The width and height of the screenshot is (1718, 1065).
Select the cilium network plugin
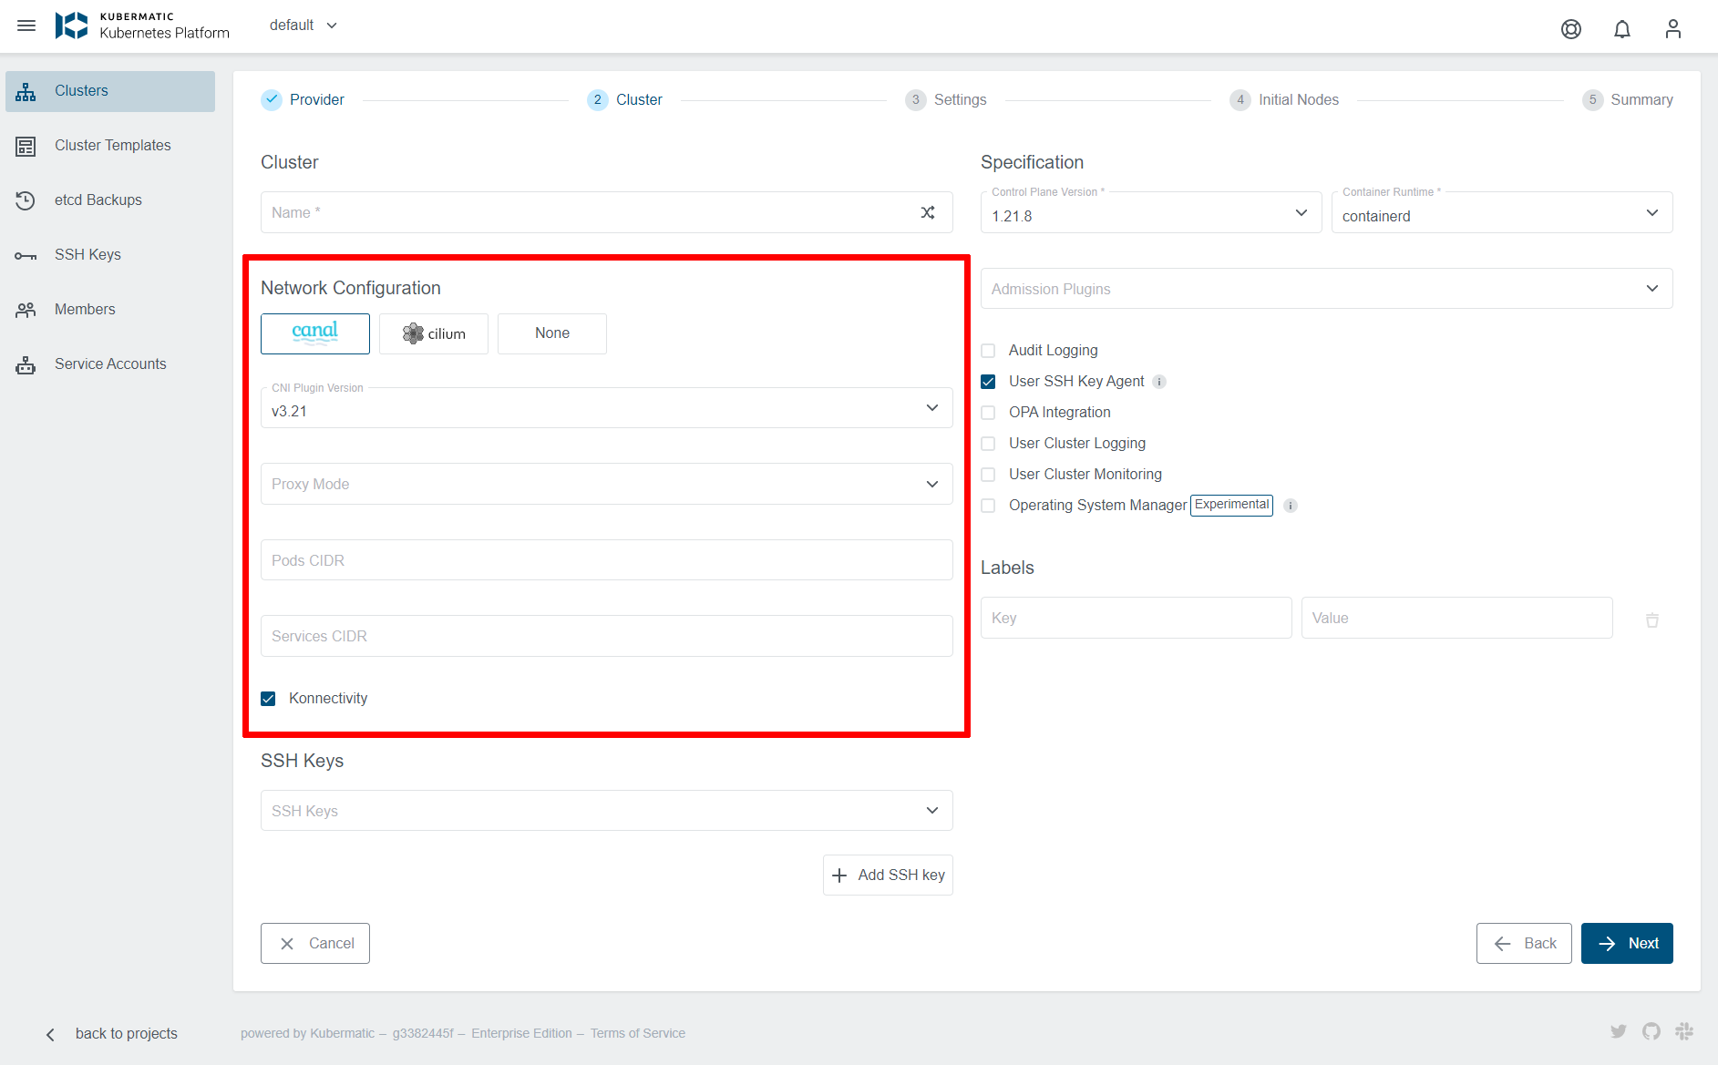coord(433,333)
